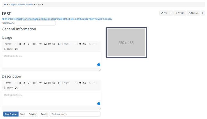Click the Preview button
The width and height of the screenshot is (207, 119).
point(33,114)
